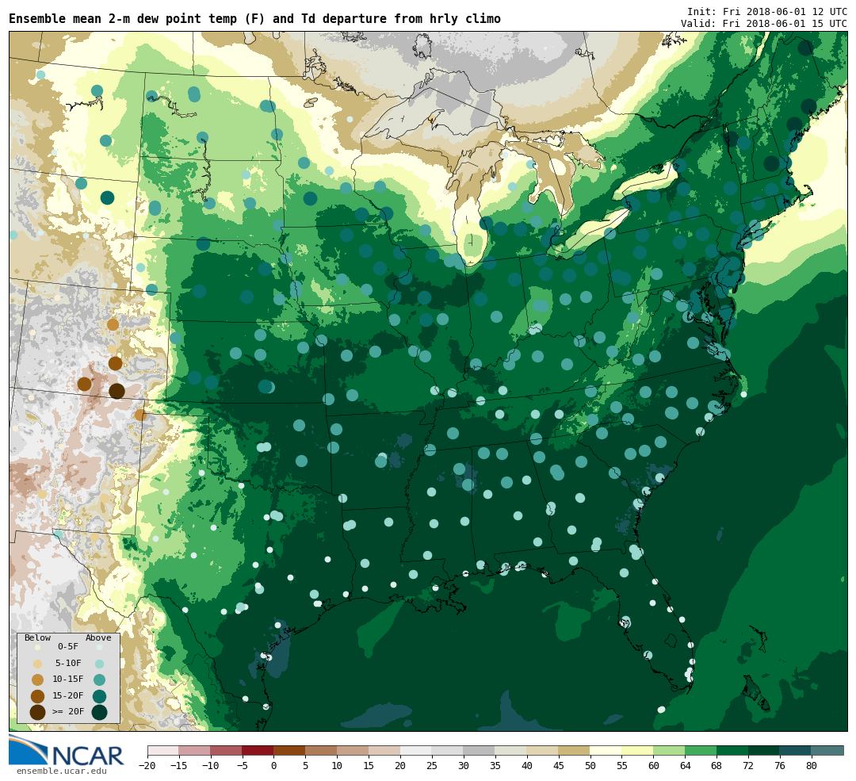
Task: Click the Below 15-20F brown legend dot
Action: pos(37,696)
